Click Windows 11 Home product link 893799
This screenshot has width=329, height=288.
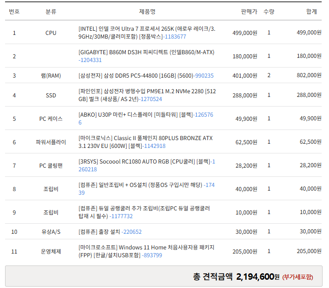152,255
